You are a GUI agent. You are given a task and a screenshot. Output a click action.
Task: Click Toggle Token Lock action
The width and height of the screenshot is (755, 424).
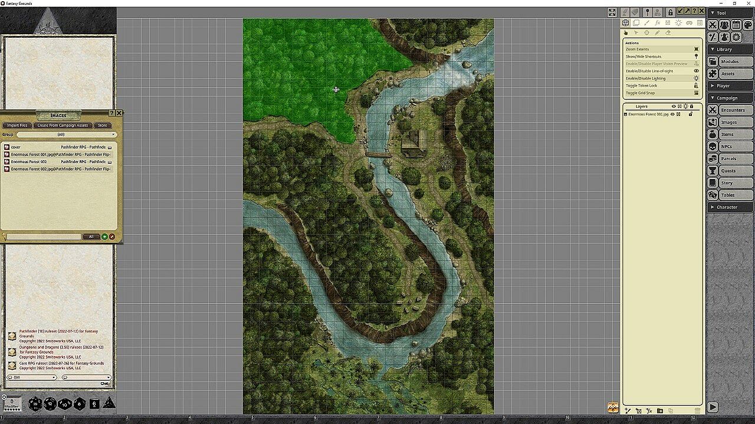pos(662,85)
